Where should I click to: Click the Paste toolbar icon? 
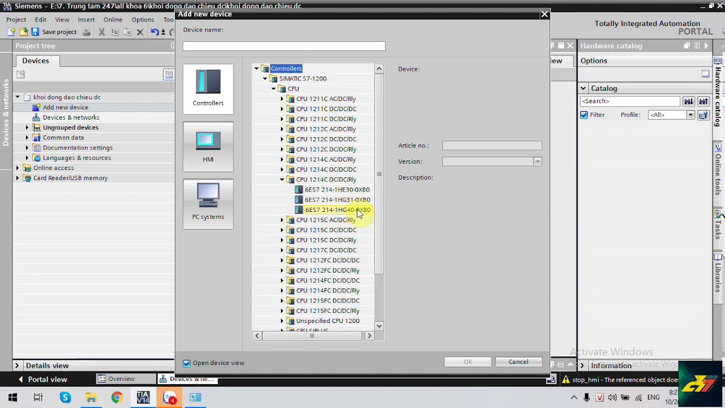(x=127, y=32)
